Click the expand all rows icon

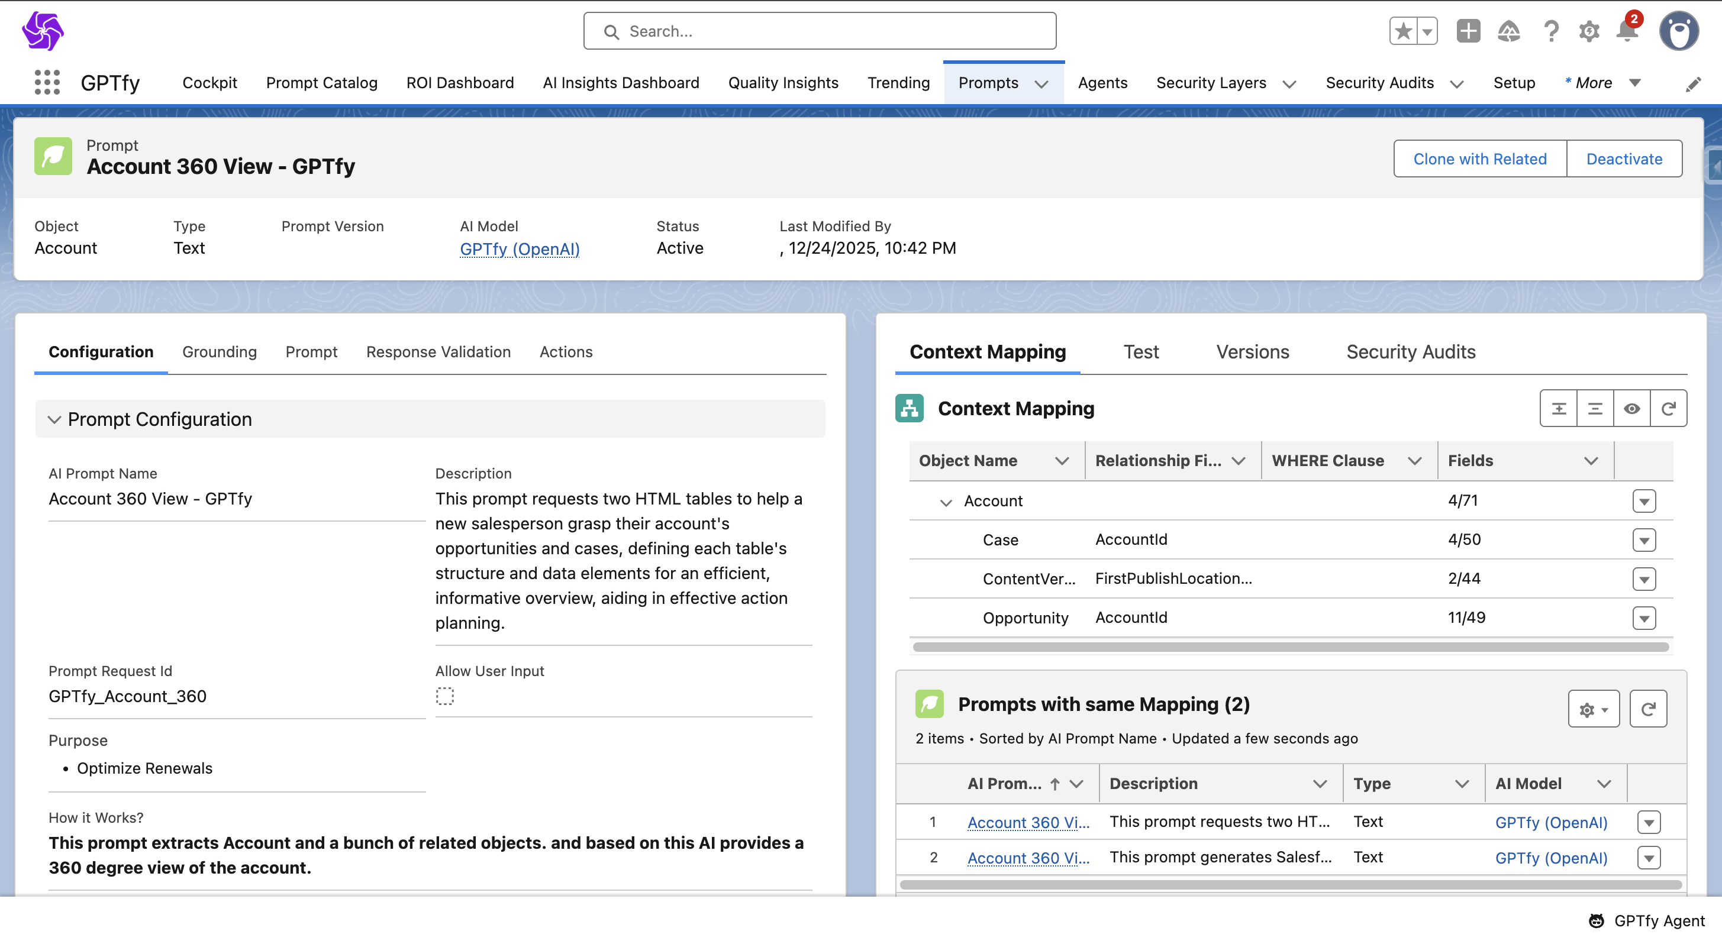[1558, 408]
